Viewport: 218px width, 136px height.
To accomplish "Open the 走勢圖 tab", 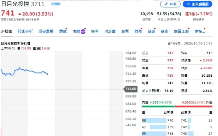I will pyautogui.click(x=6, y=31).
